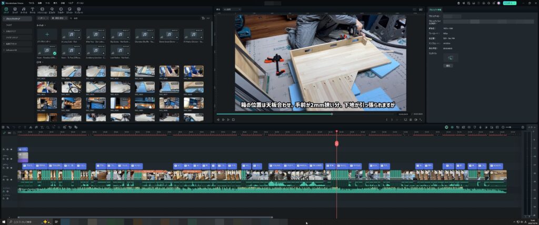Open the Help menu
This screenshot has height=225, width=539.
point(70,3)
